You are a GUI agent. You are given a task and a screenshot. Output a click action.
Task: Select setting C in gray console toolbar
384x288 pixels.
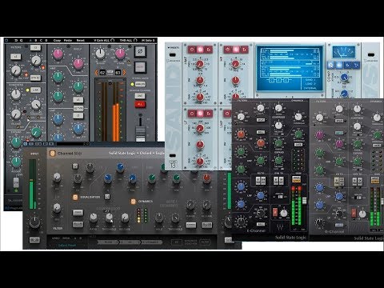[x=41, y=40]
